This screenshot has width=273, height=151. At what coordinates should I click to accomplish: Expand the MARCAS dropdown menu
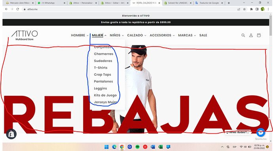187,35
